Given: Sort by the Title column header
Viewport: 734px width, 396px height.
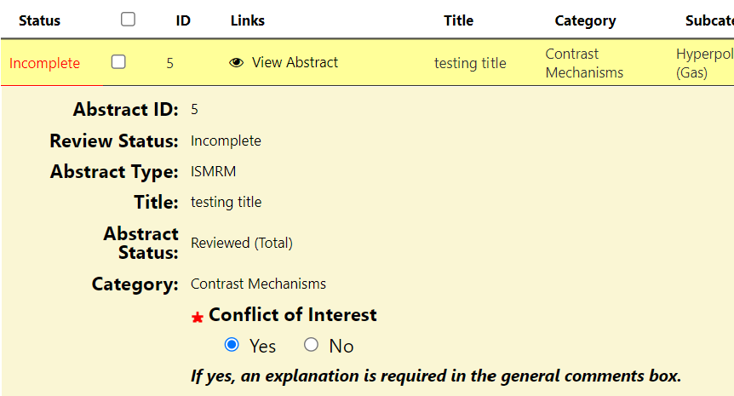Looking at the screenshot, I should 458,20.
